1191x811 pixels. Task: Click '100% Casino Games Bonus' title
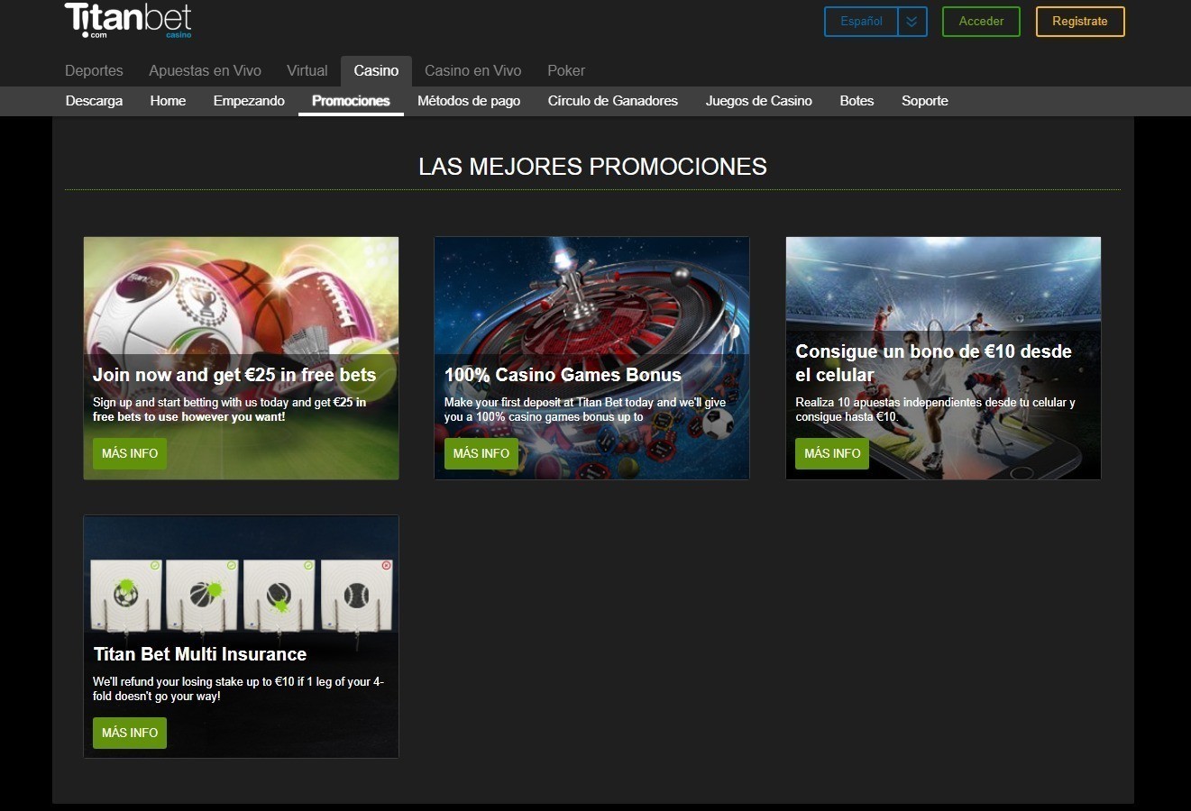pos(563,375)
